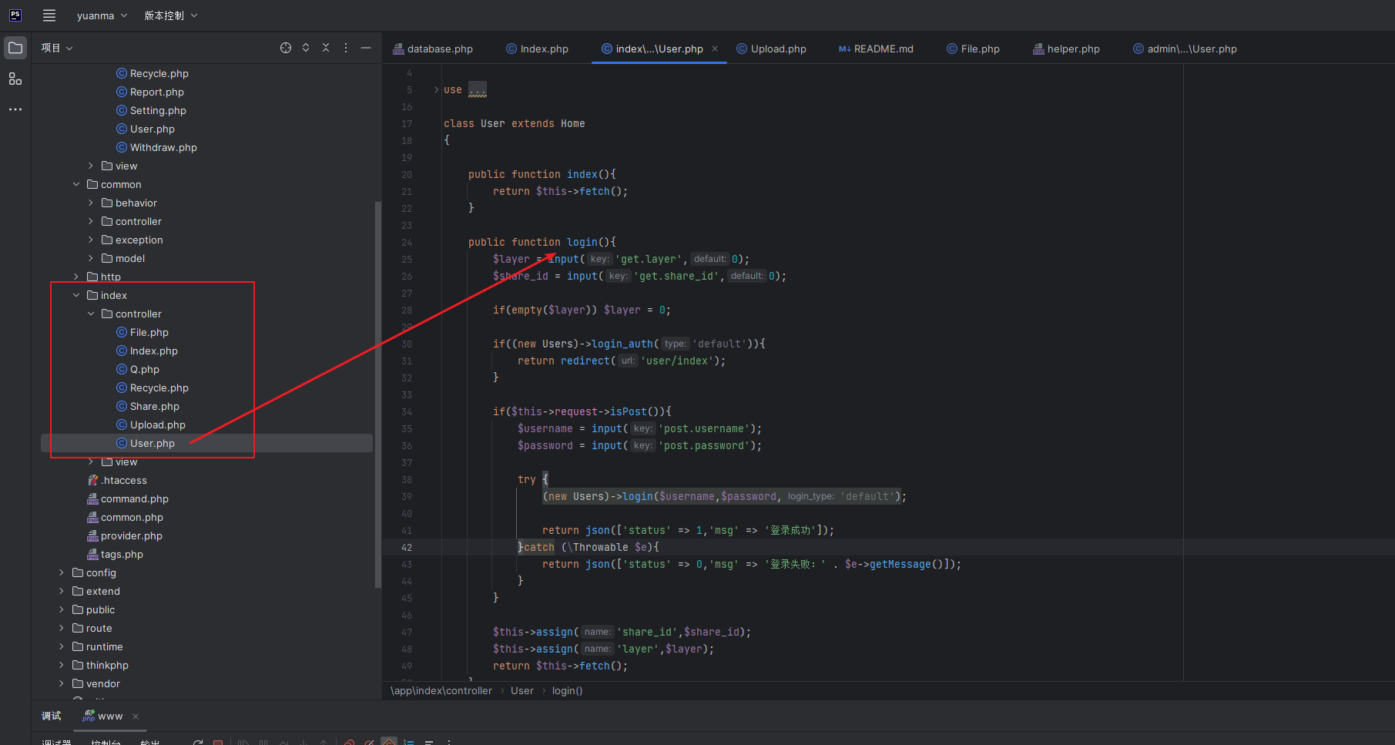Screen dimensions: 1395x745
Task: Show more tool windows ellipsis
Action: click(x=15, y=109)
